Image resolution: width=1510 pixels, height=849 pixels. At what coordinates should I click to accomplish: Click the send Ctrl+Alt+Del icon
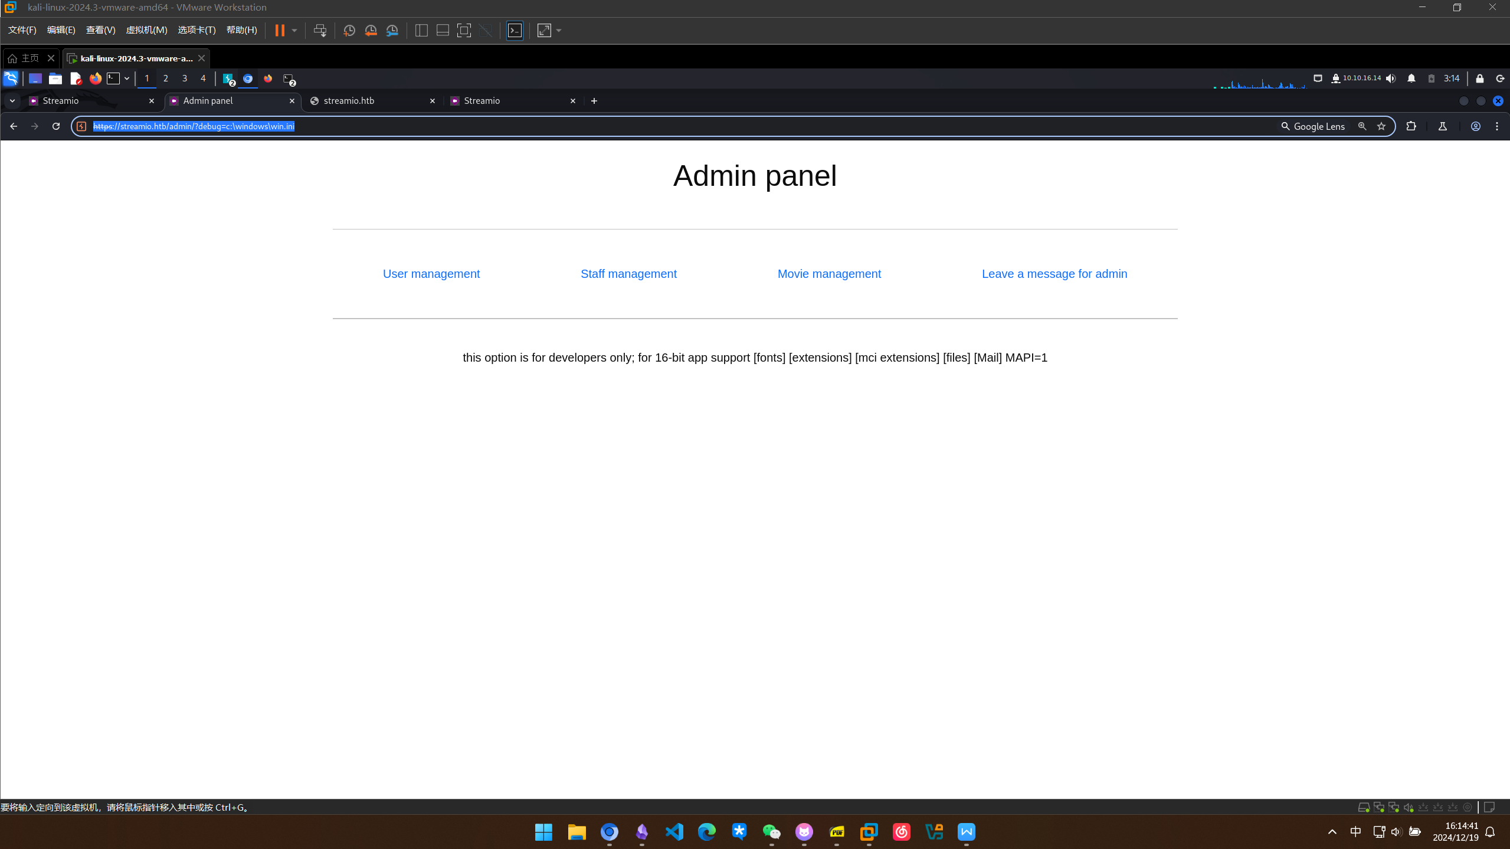click(x=320, y=31)
